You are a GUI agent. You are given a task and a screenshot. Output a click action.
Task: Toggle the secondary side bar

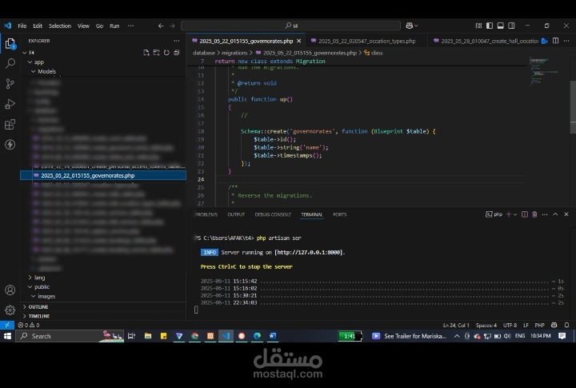pyautogui.click(x=511, y=26)
